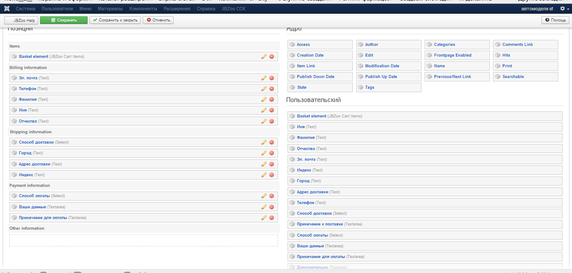Remove Индекс from Shipping information

(x=272, y=175)
